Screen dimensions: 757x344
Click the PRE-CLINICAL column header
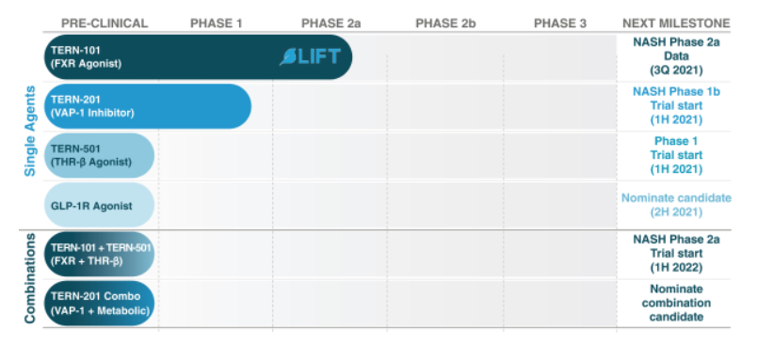tap(105, 23)
